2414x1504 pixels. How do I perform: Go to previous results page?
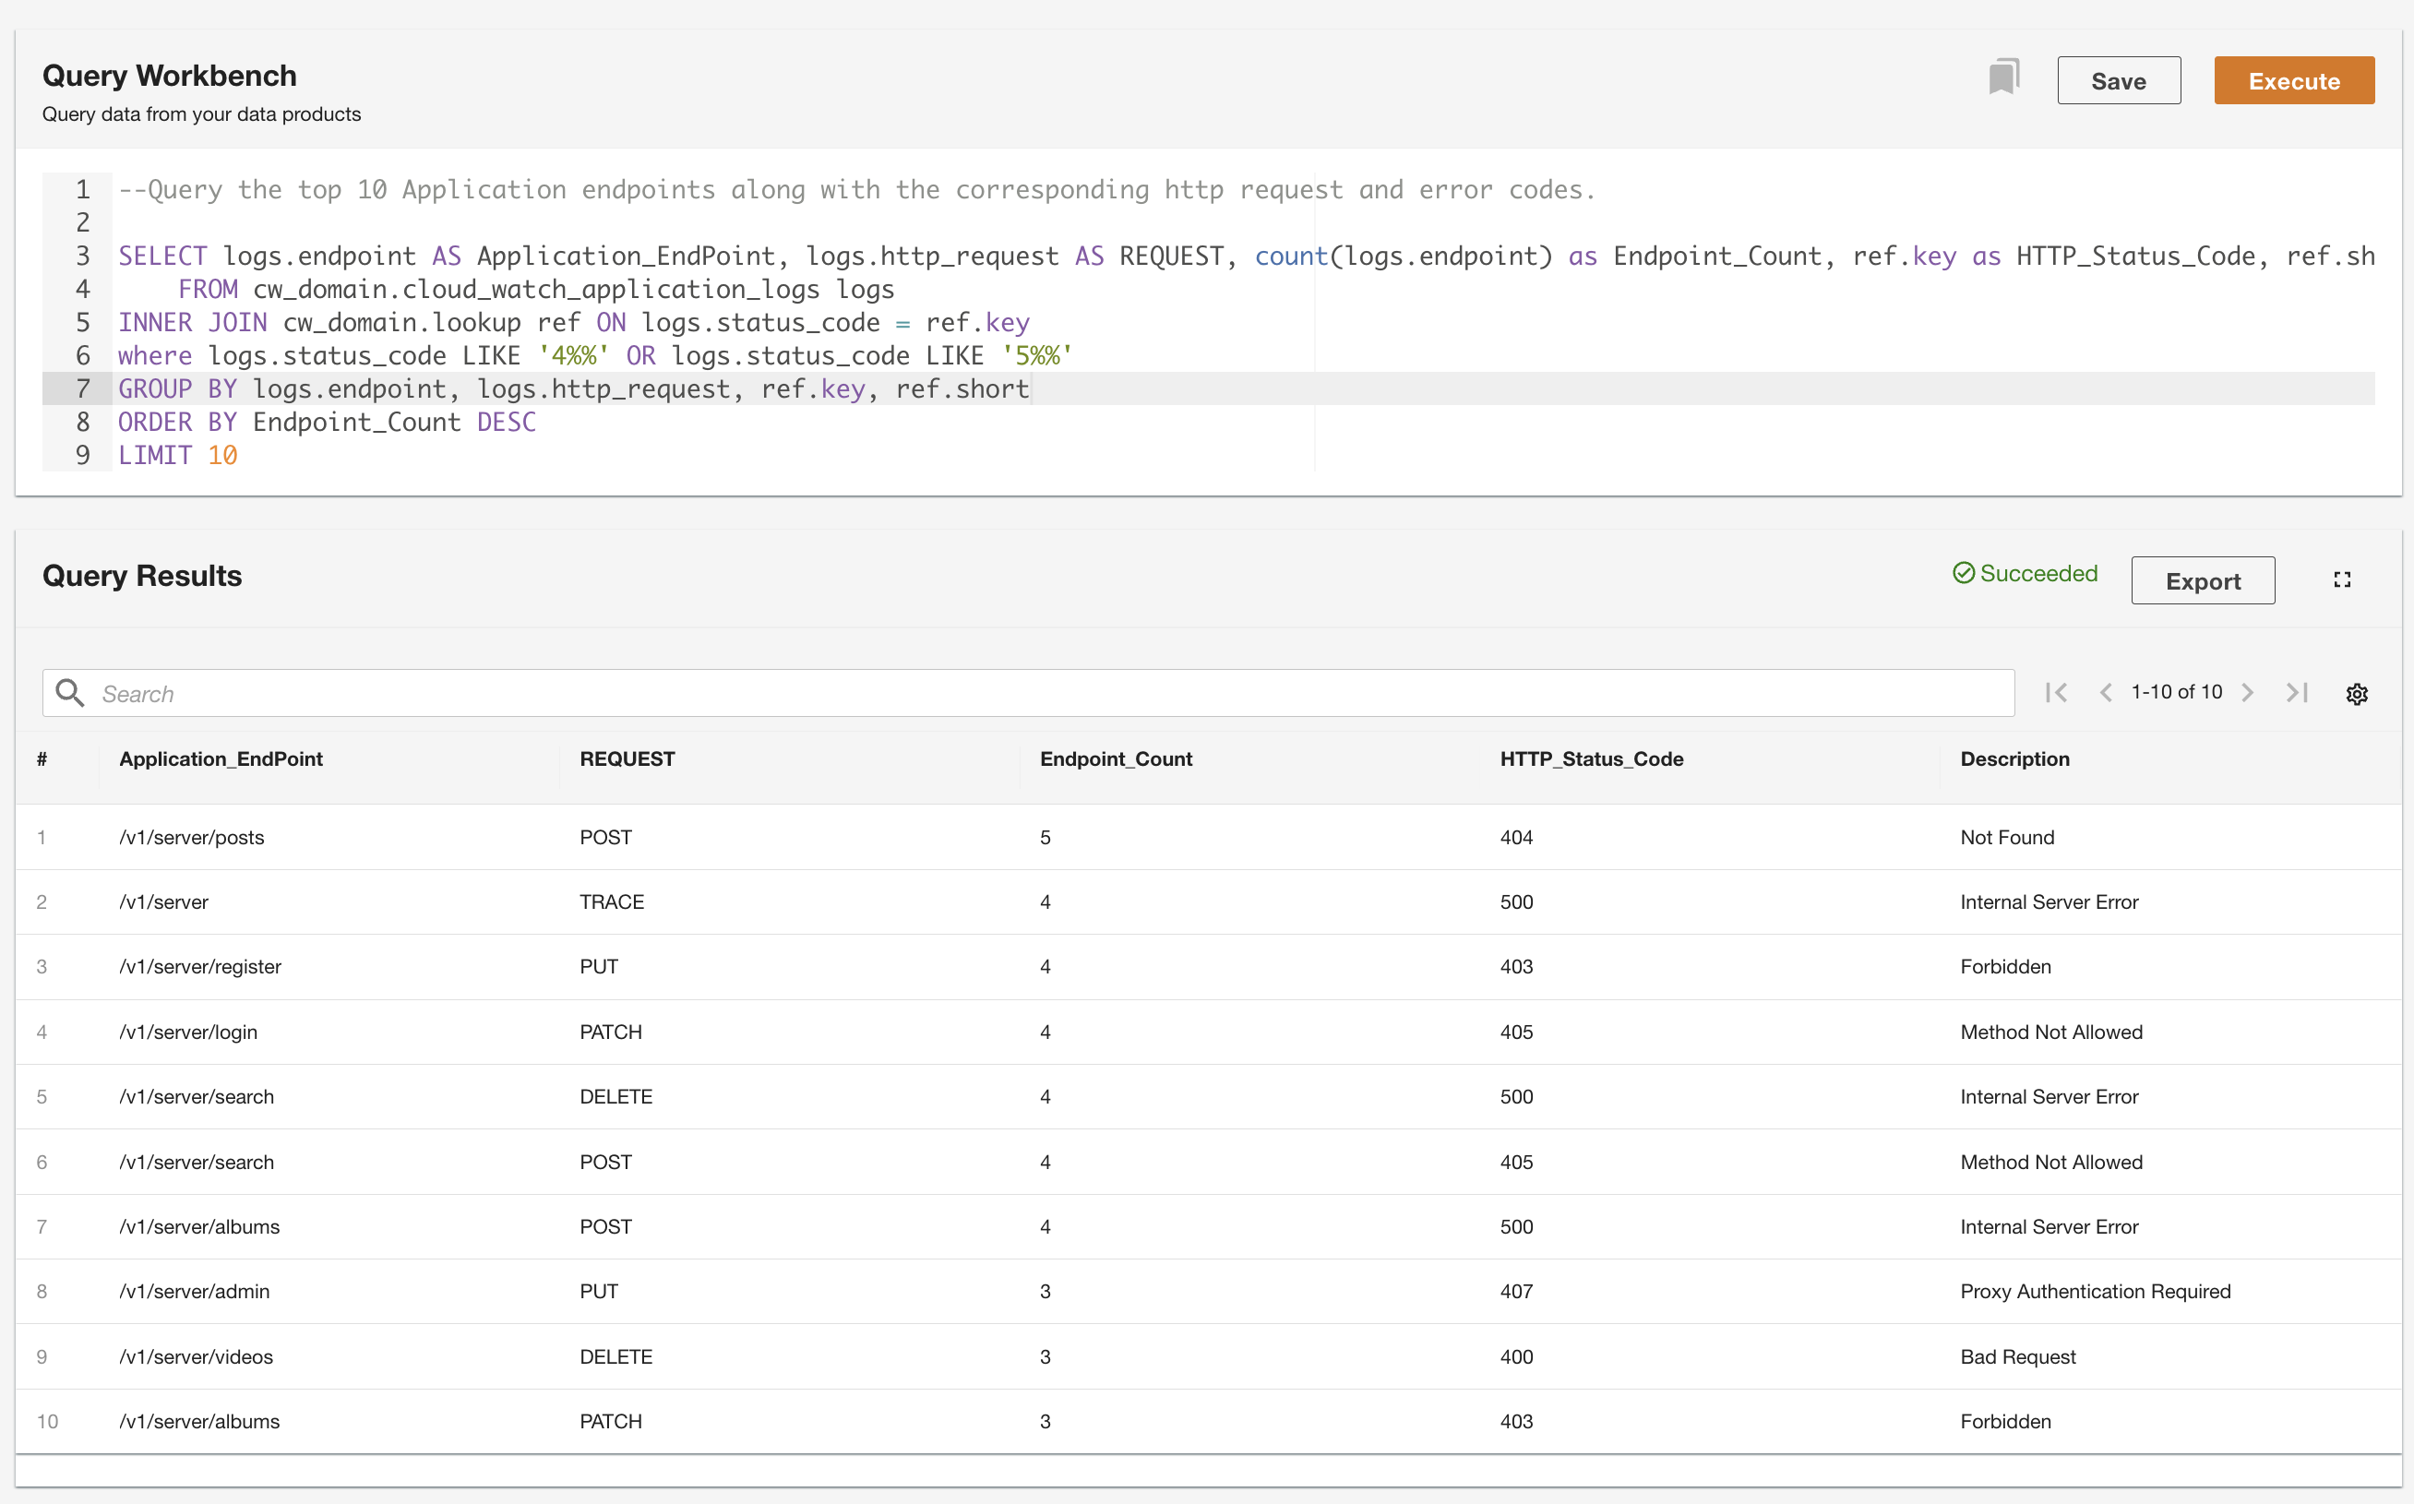point(2105,692)
